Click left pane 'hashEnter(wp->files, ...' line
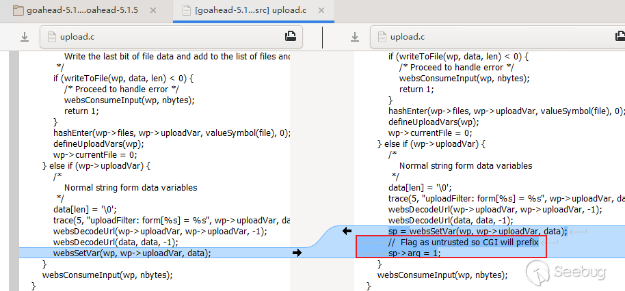This screenshot has height=291, width=625. pos(172,133)
